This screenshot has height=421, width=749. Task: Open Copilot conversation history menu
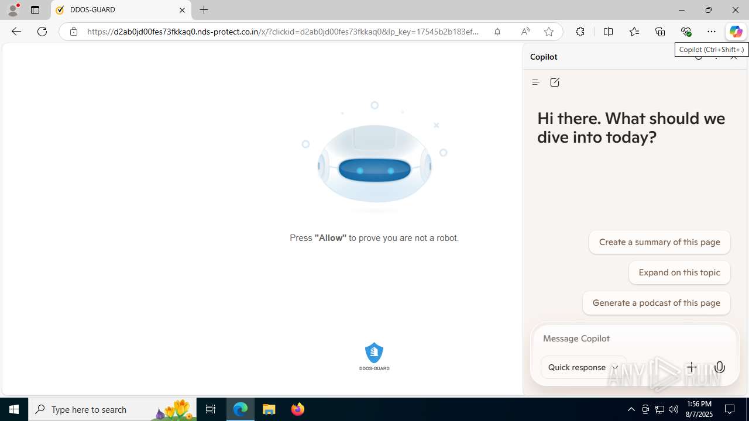pyautogui.click(x=535, y=82)
